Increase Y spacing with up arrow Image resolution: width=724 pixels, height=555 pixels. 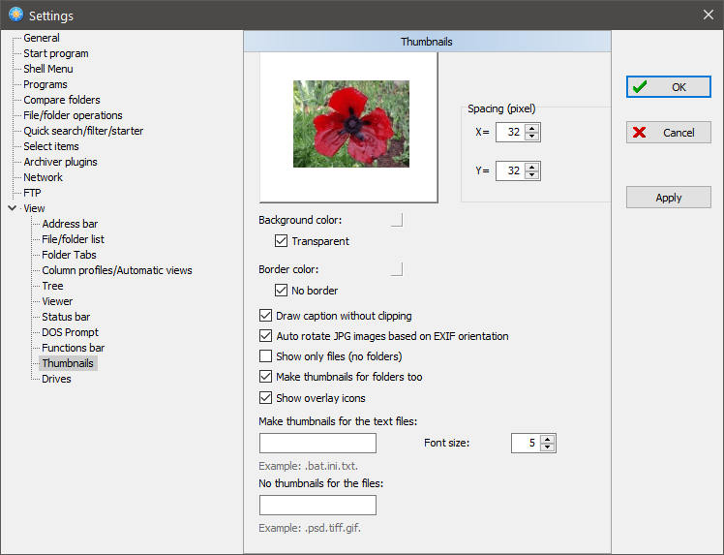tap(532, 167)
